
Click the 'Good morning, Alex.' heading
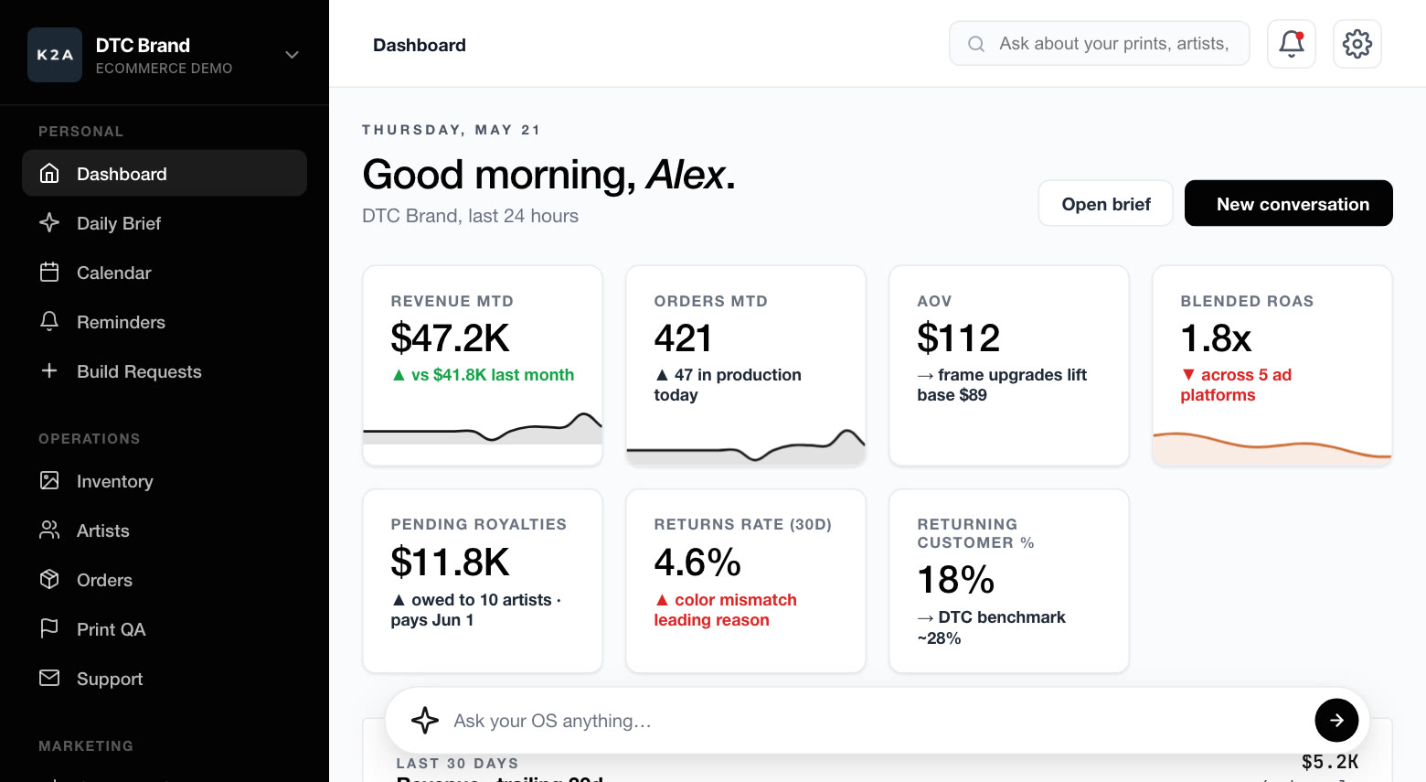click(548, 175)
